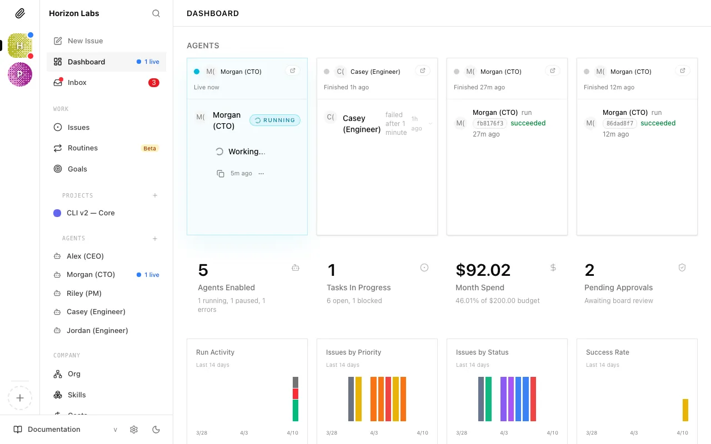Select Alex (CEO) agent
711x444 pixels.
[106, 256]
